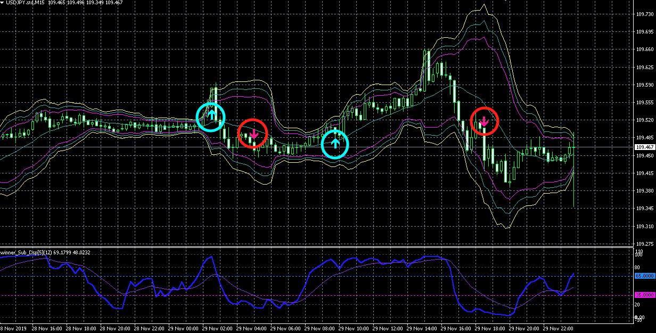The height and width of the screenshot is (333, 656).
Task: Click the 109.310 price axis label
Action: click(x=644, y=226)
